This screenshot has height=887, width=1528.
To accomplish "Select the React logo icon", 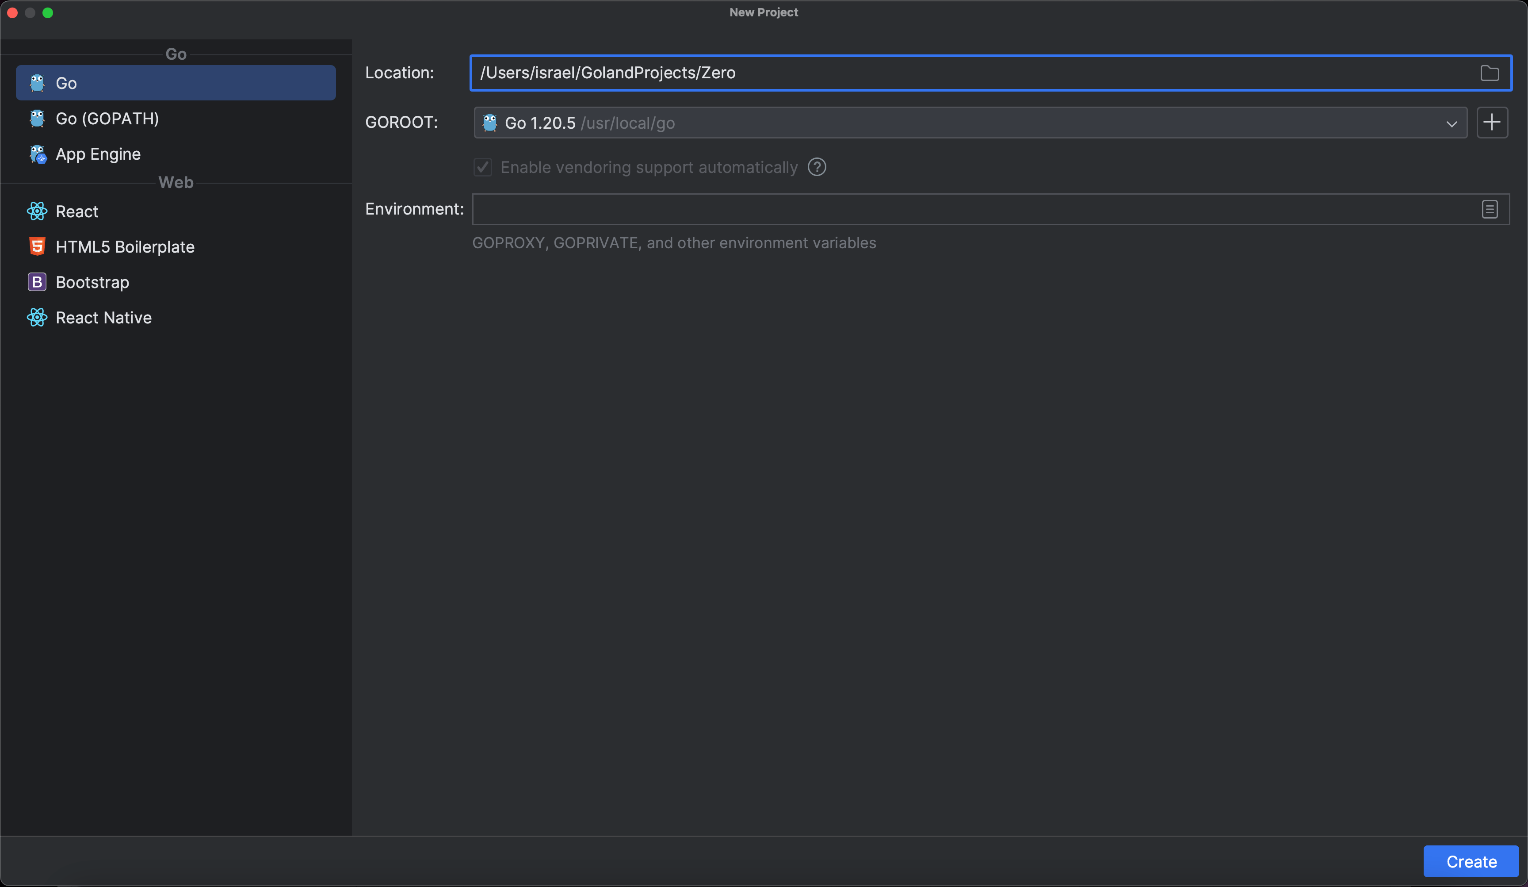I will [36, 211].
